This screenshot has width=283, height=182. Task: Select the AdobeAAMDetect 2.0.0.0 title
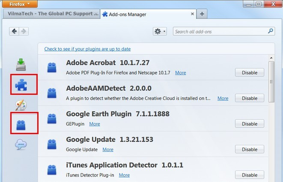click(109, 88)
